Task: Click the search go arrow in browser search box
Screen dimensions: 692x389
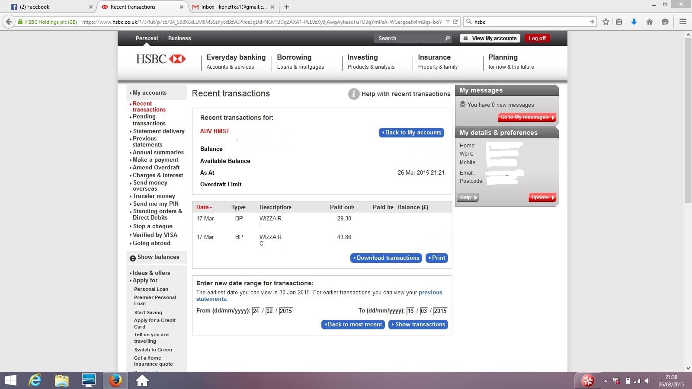Action: coord(592,22)
